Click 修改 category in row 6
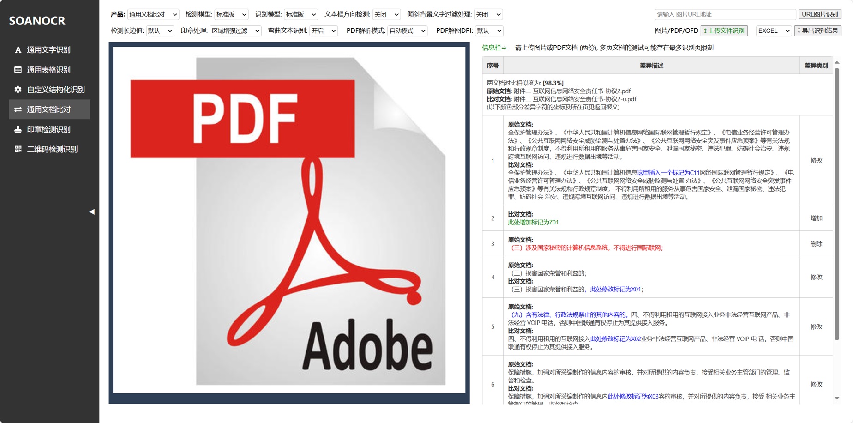Screen dimensions: 853x423 pyautogui.click(x=816, y=384)
